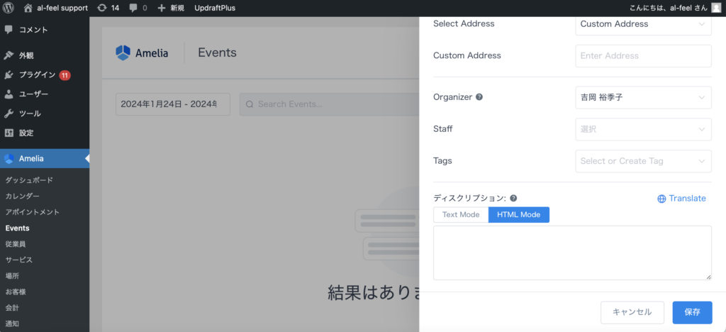Open the Organizer dropdown showing 吉岡 裕季子
The image size is (726, 332).
tap(643, 97)
